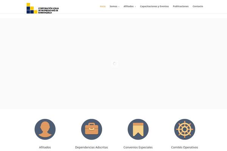The image size is (227, 151).
Task: Expand the Somos dropdown menu
Action: (114, 6)
